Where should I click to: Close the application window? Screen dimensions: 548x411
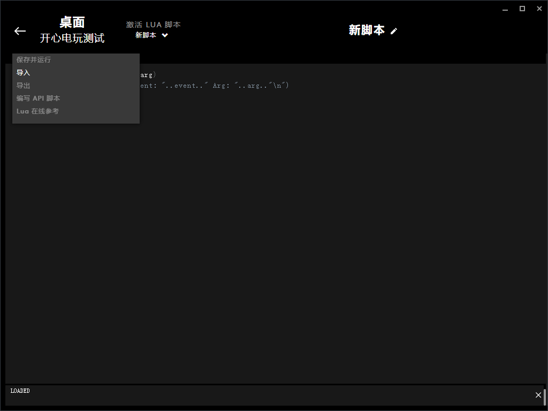538,9
